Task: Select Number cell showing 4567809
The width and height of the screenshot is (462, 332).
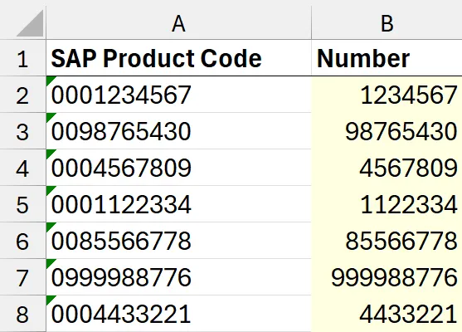Action: coord(387,168)
